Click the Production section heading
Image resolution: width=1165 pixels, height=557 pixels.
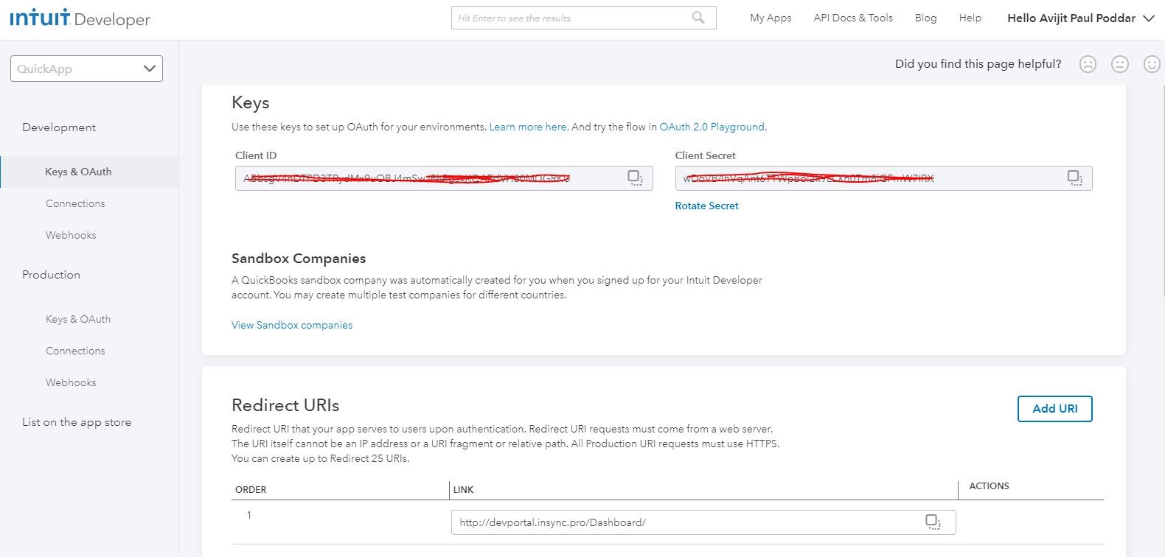coord(51,275)
